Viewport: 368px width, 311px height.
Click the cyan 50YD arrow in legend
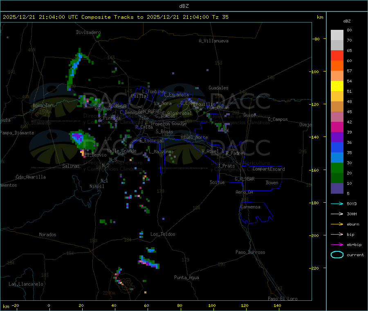(337, 204)
